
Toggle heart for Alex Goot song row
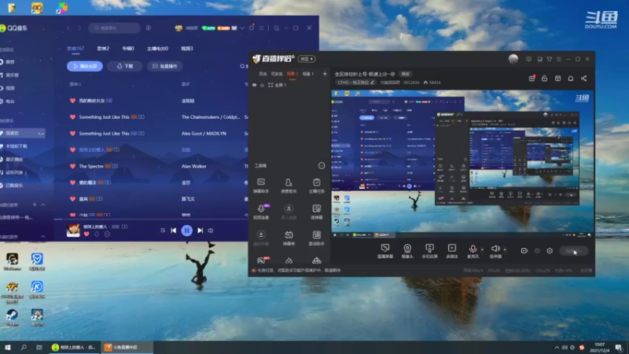click(x=72, y=133)
